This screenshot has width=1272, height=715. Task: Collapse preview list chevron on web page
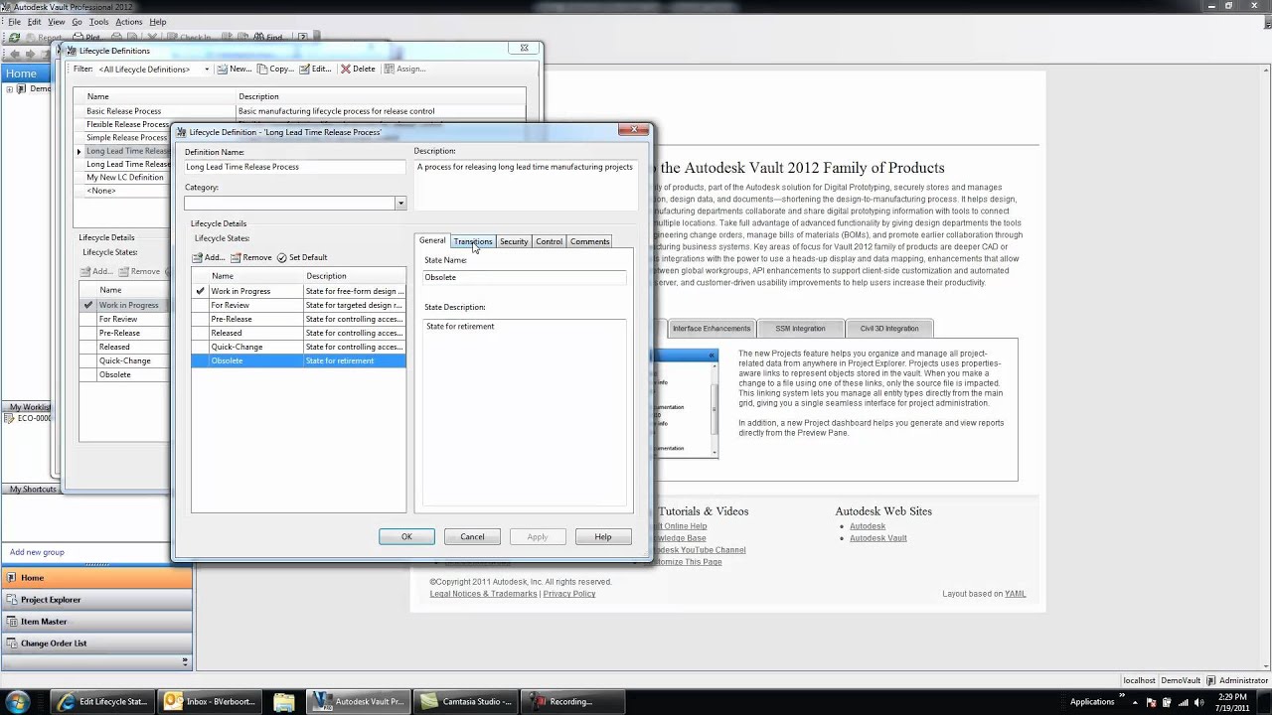712,355
